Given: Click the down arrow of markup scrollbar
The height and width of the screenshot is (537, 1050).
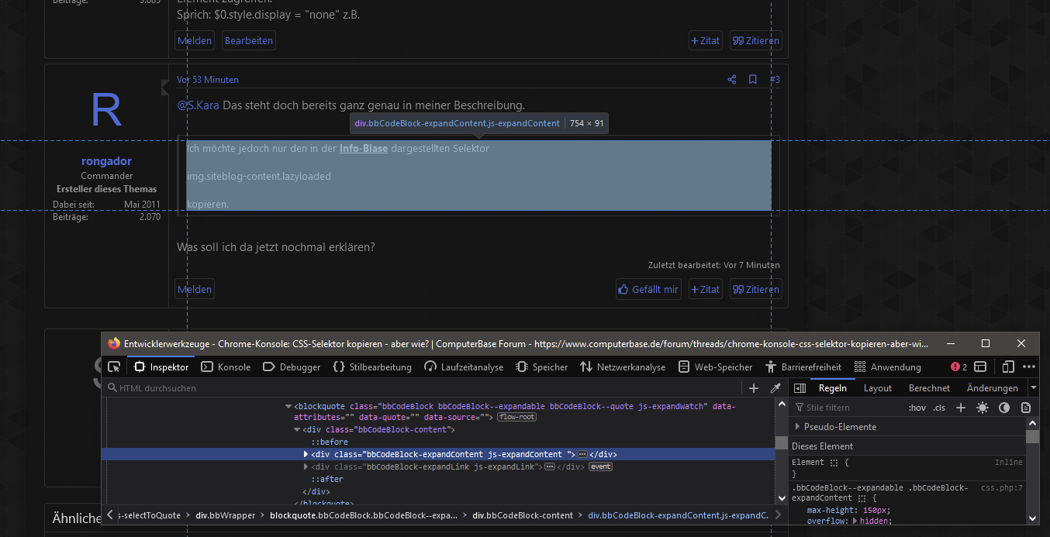Looking at the screenshot, I should click(x=782, y=498).
